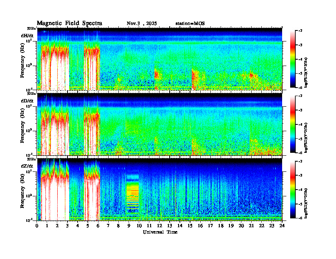This screenshot has height=259, width=336.
Task: Click the log(PSD) caption of the dH/dt colorbar
Action: pyautogui.click(x=306, y=72)
